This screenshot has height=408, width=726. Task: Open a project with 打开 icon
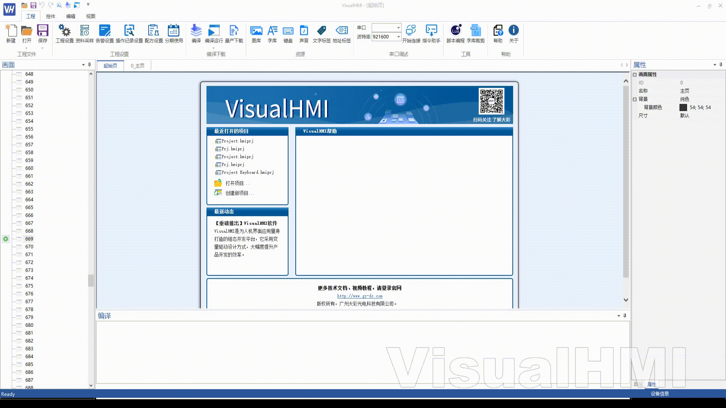click(26, 34)
